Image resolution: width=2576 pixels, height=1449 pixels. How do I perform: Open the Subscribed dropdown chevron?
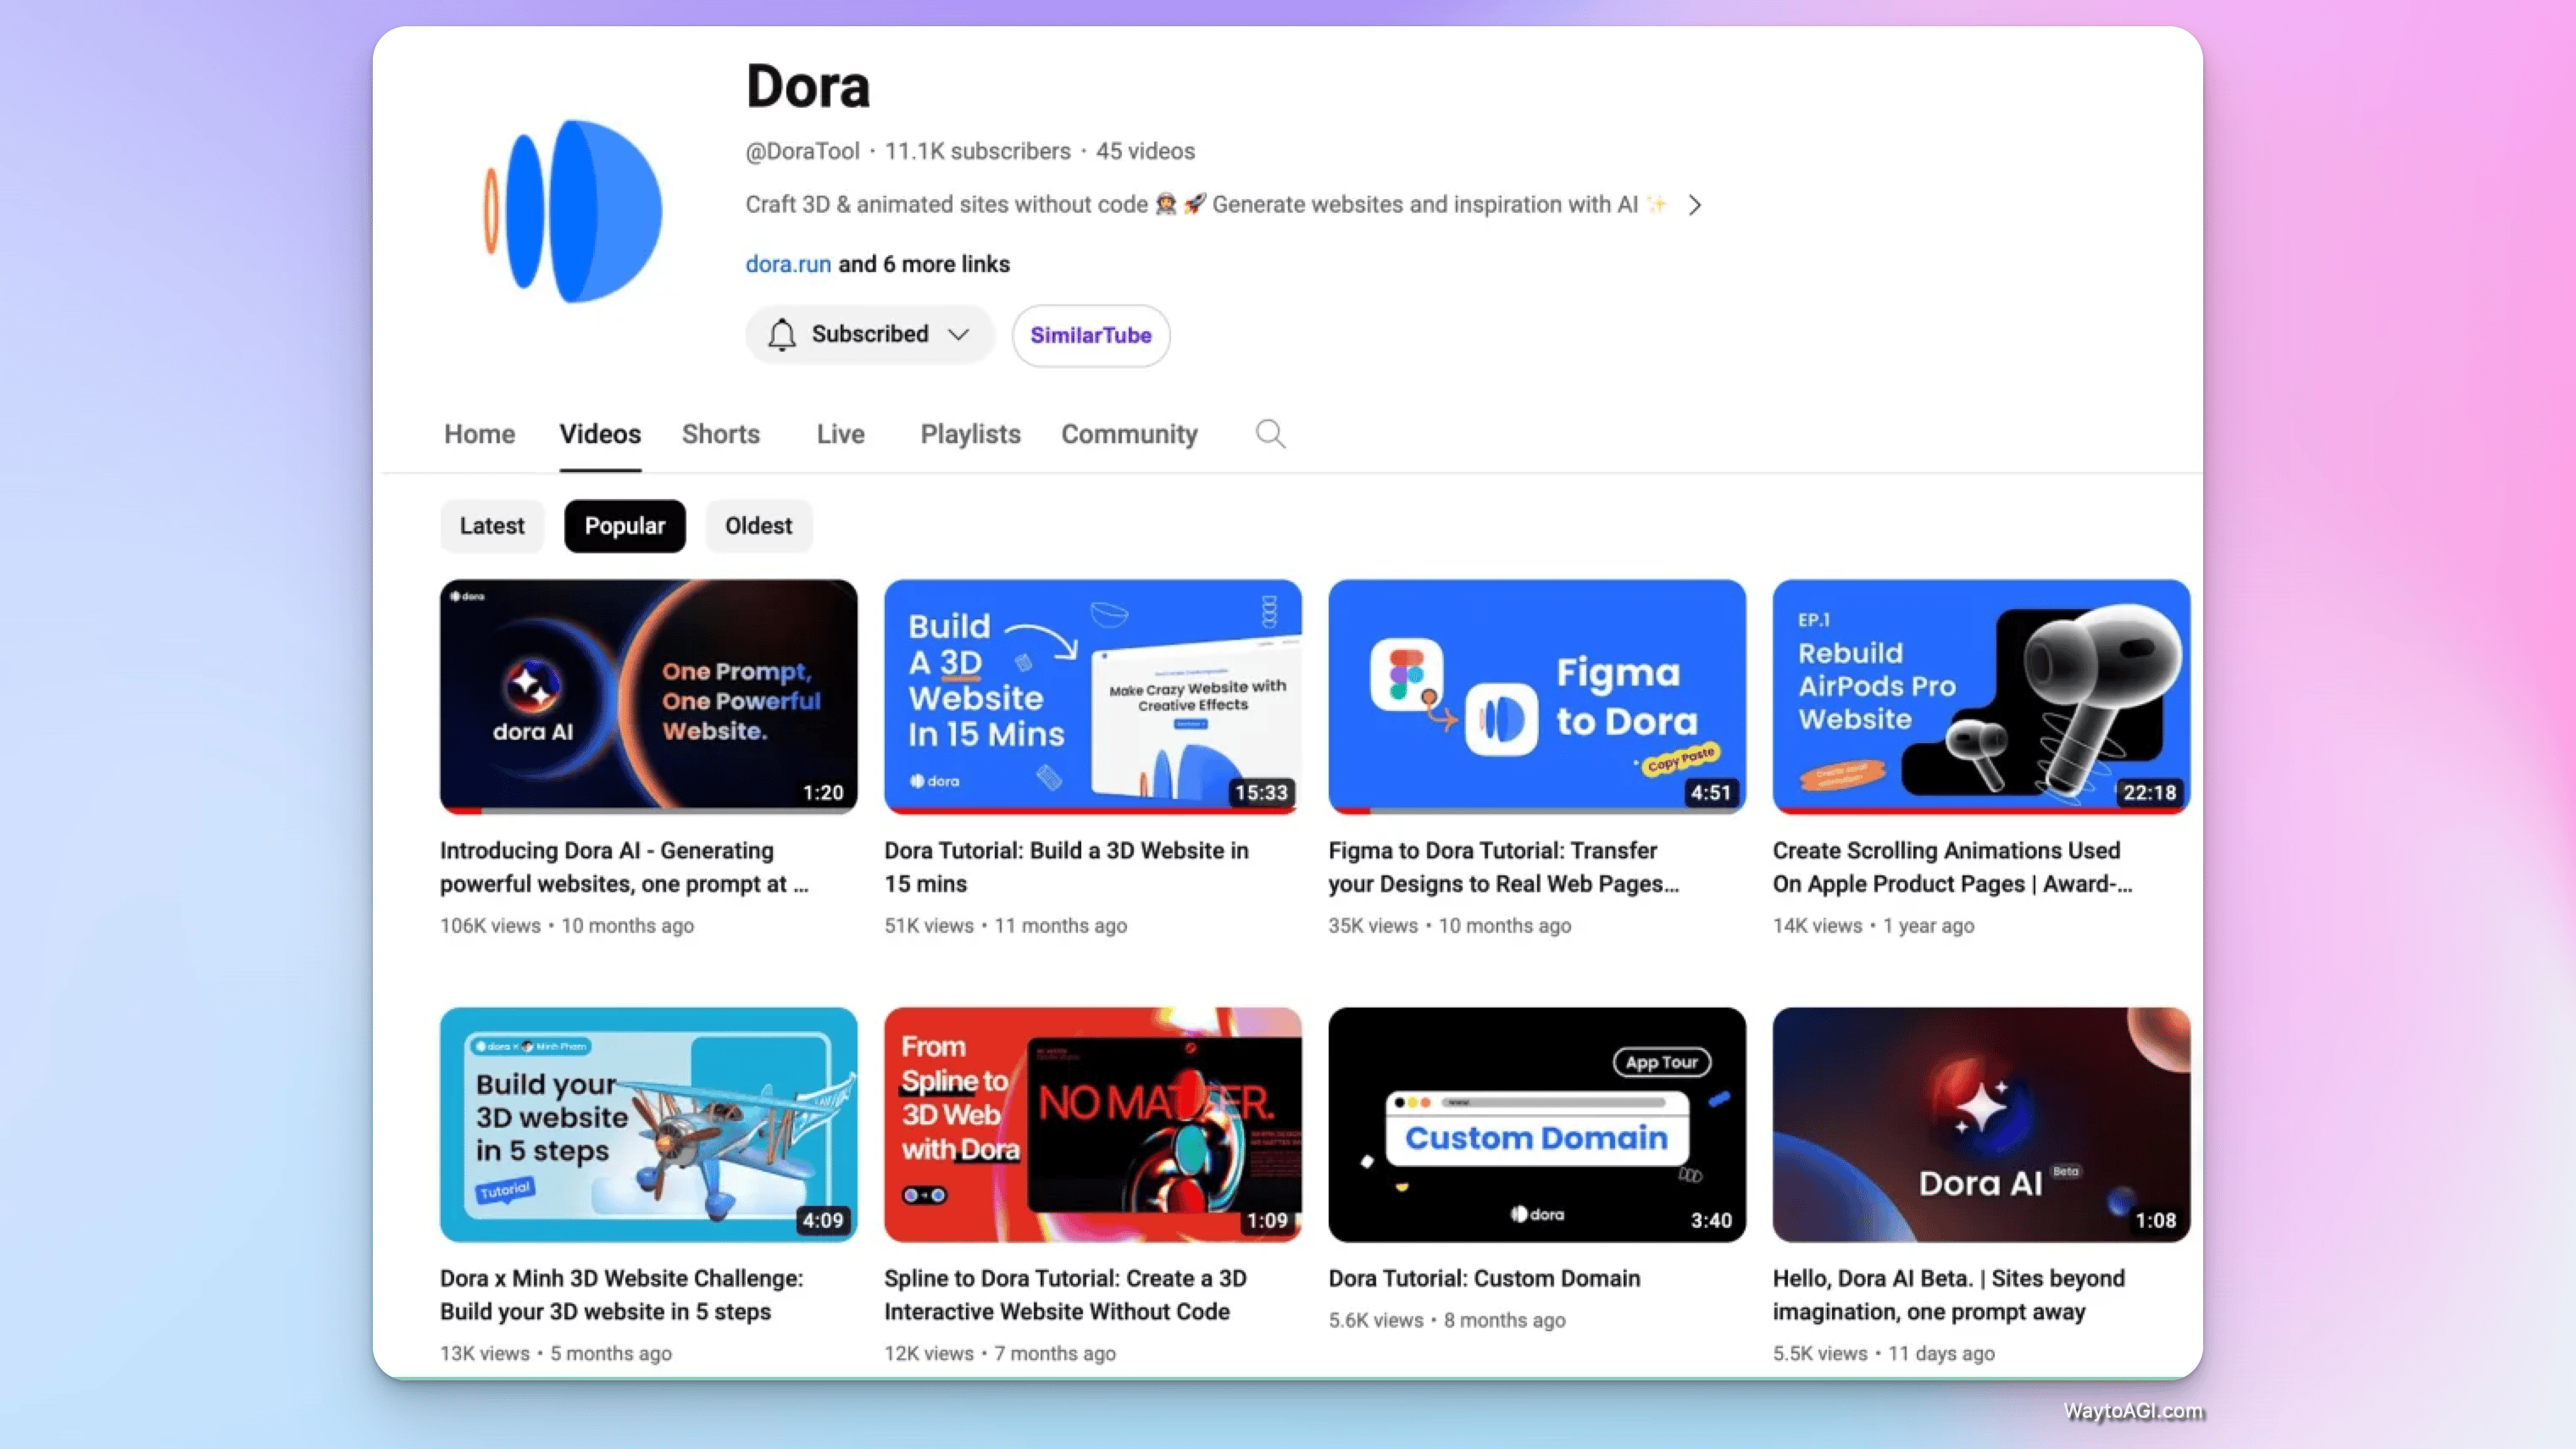click(958, 334)
